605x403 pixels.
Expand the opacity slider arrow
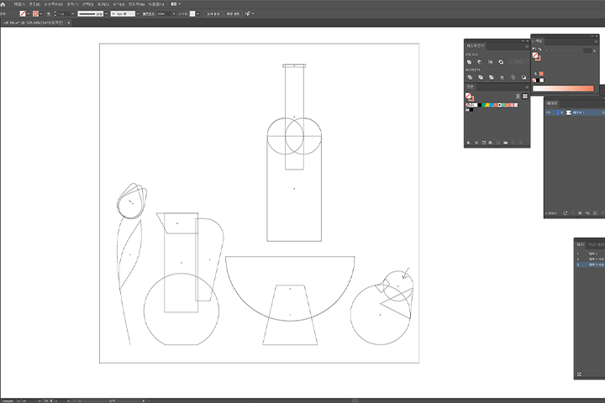tap(174, 13)
